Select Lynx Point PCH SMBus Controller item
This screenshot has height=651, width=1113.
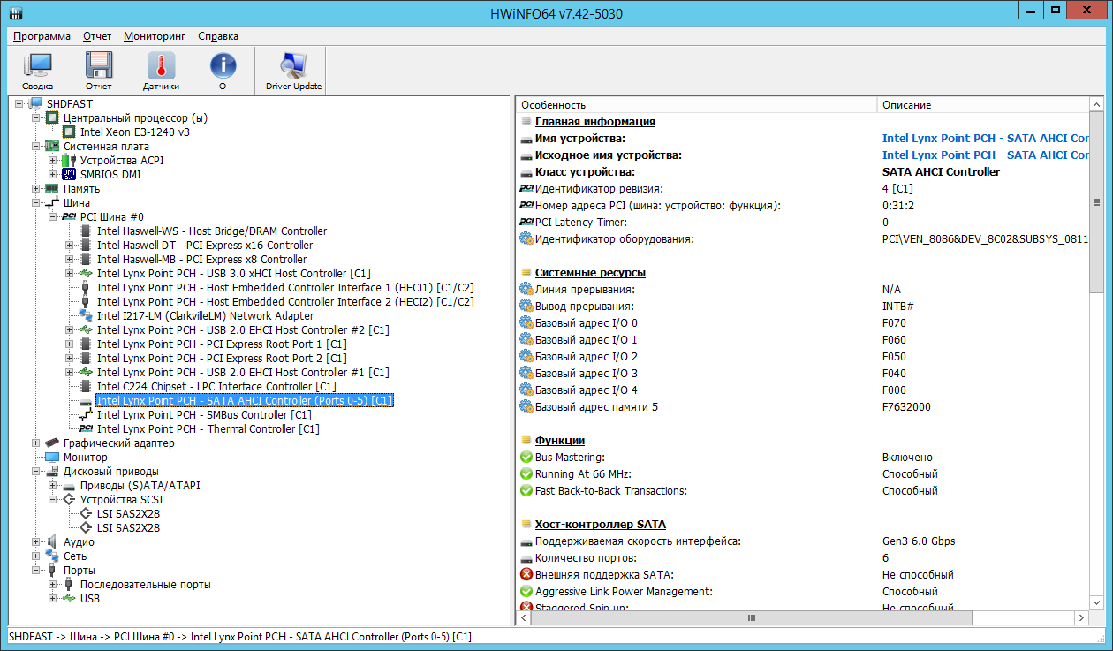[x=204, y=415]
